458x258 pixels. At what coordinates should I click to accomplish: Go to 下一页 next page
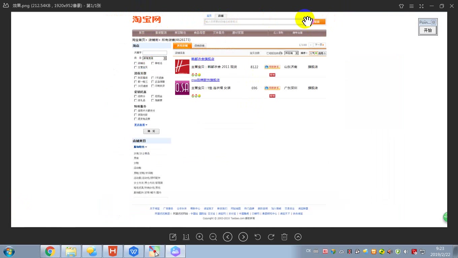coord(320,45)
